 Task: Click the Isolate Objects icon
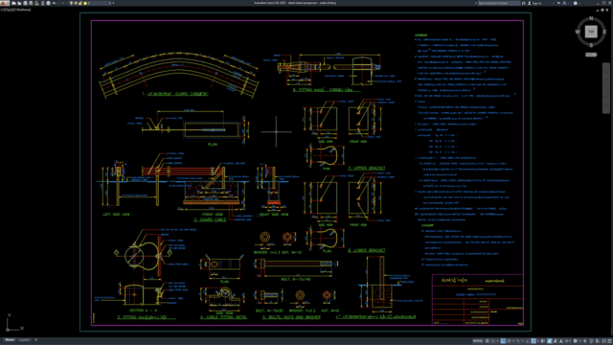[591, 341]
